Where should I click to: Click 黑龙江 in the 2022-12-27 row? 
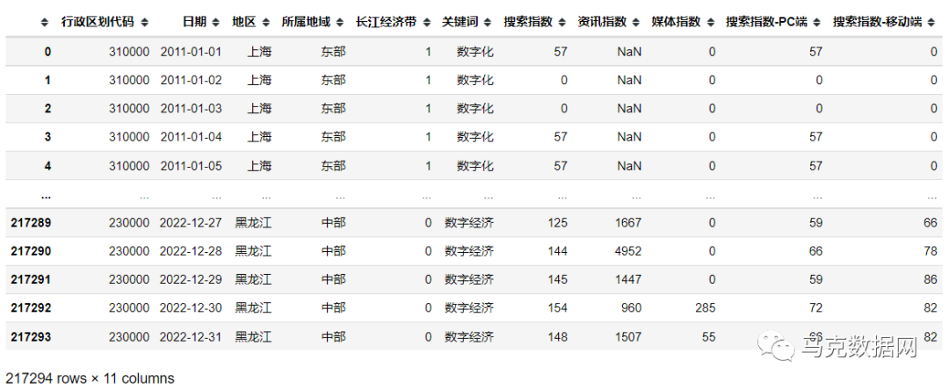click(254, 223)
